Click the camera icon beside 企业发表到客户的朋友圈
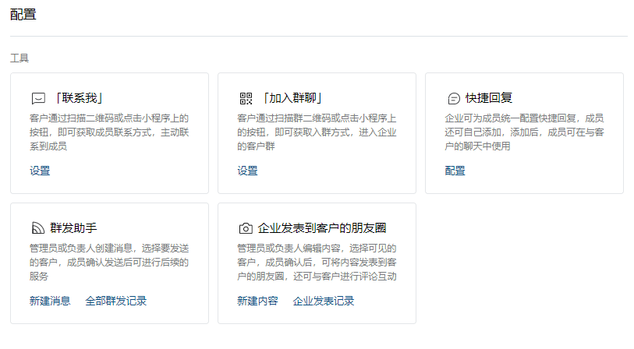Viewport: 634px width, 349px height. click(246, 228)
